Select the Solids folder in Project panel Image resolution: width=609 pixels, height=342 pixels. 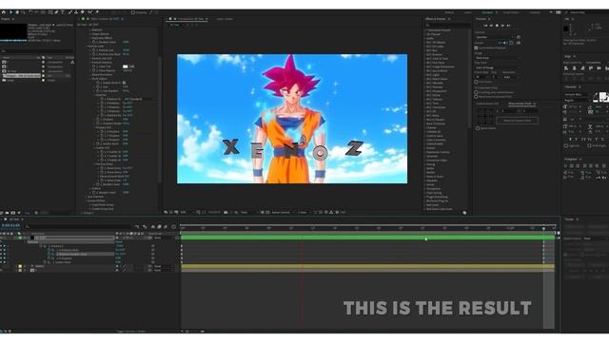tap(10, 80)
